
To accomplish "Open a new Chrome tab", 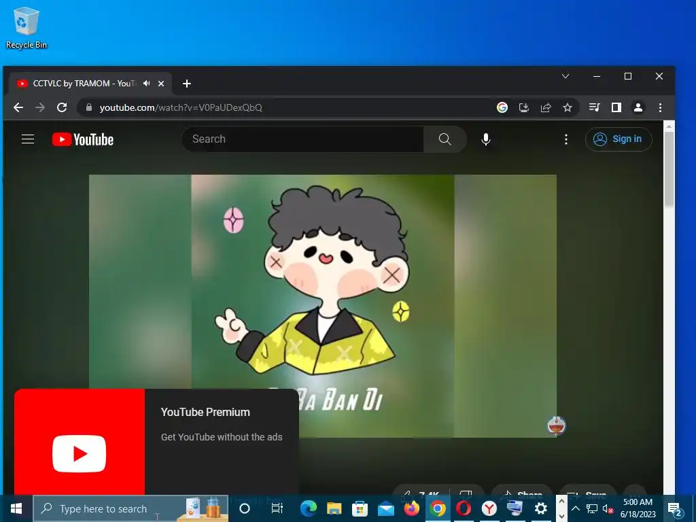I will pos(187,84).
